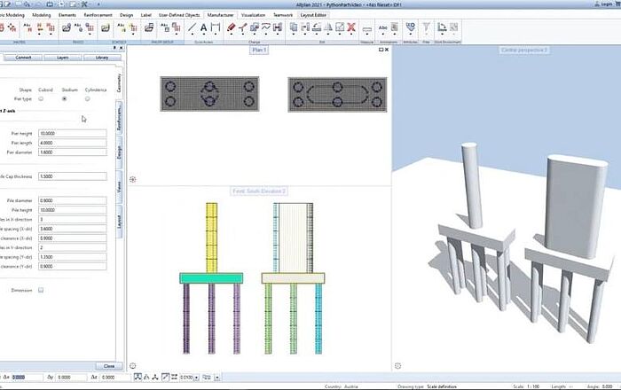621x390 pixels.
Task: Click the view settings icon below Central perspective viewport
Action: pyautogui.click(x=397, y=365)
